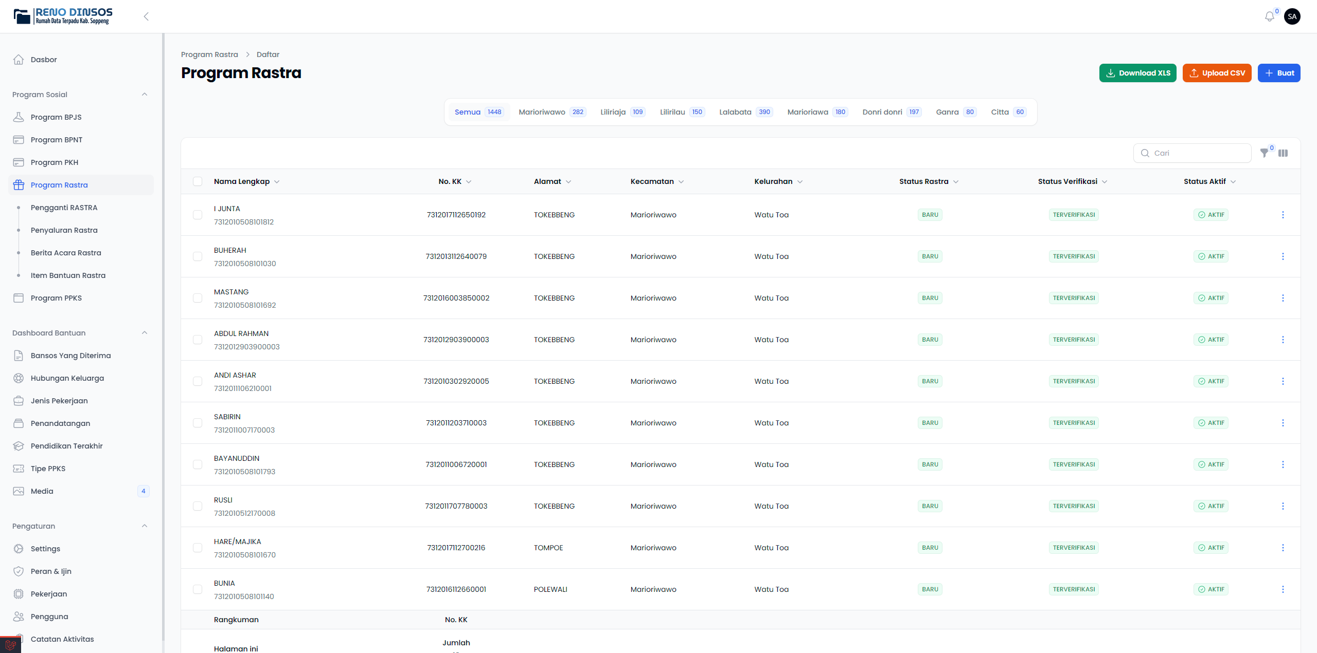Click the Download XLS button
The width and height of the screenshot is (1317, 653).
point(1137,73)
